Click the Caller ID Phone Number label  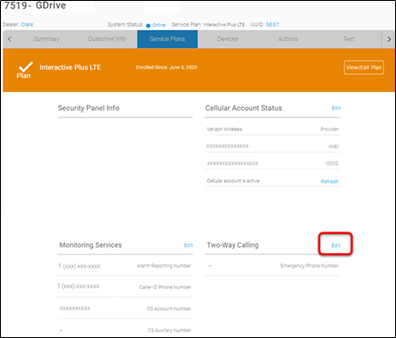pyautogui.click(x=165, y=287)
